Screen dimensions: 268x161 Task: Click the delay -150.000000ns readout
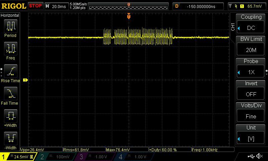pos(198,6)
